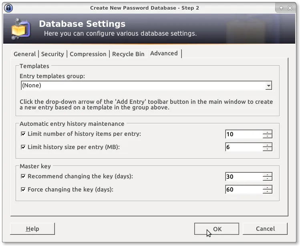Increase history items count with up arrow
The width and height of the screenshot is (300, 246).
(x=267, y=132)
